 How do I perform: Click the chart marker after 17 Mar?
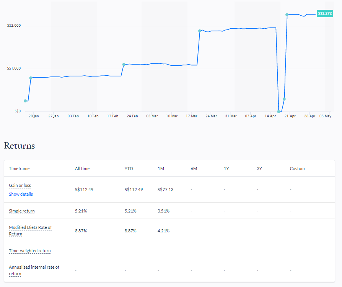pyautogui.click(x=200, y=31)
